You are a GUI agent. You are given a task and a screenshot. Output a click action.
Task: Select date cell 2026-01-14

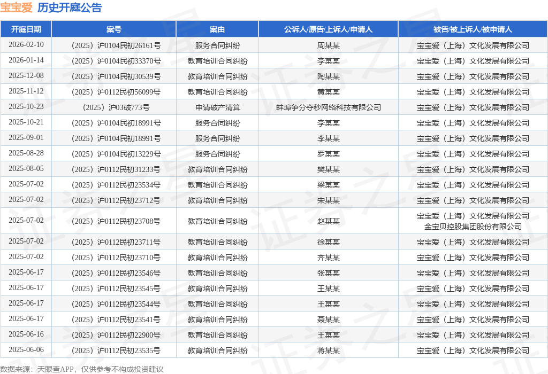tap(26, 60)
